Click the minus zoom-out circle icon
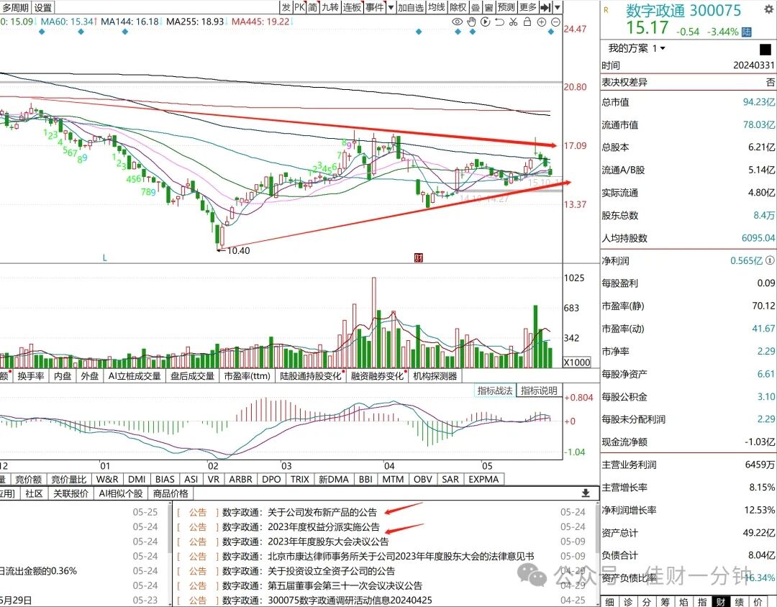The image size is (777, 607). (555, 22)
